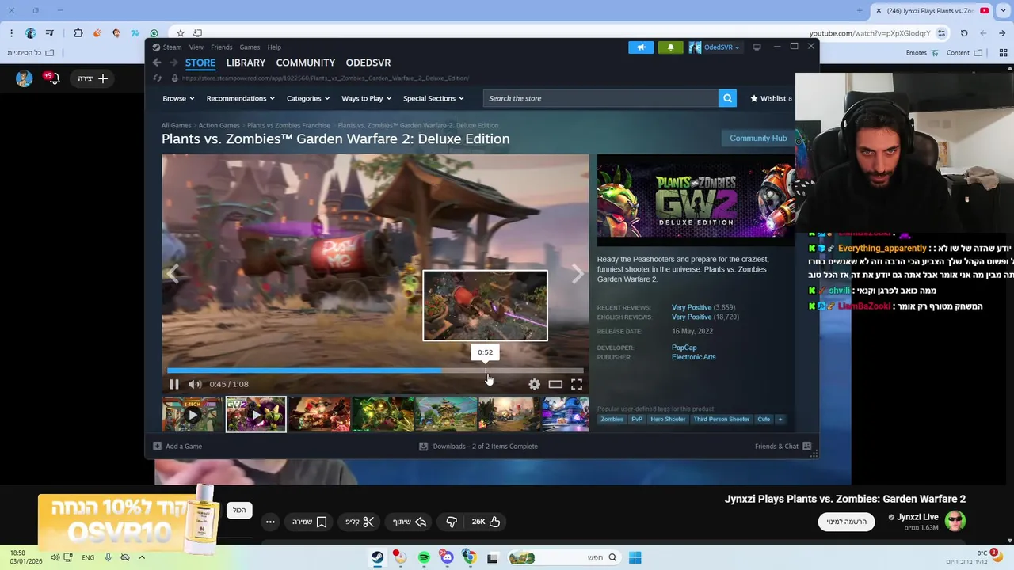Go to next media with right arrow
The image size is (1014, 570).
point(578,274)
